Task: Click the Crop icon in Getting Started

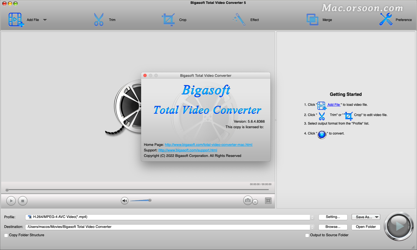Action: tap(349, 115)
